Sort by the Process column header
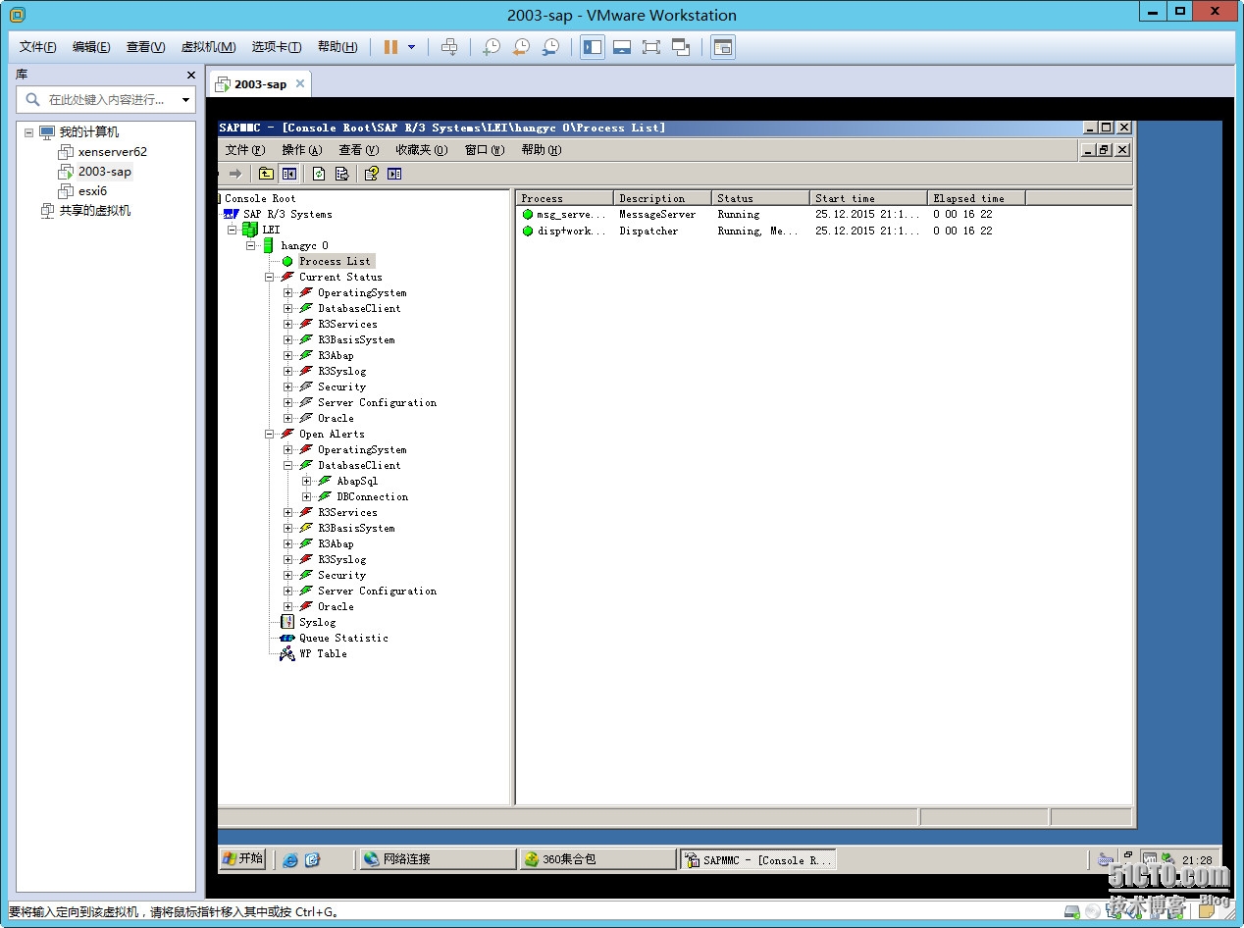 [564, 198]
